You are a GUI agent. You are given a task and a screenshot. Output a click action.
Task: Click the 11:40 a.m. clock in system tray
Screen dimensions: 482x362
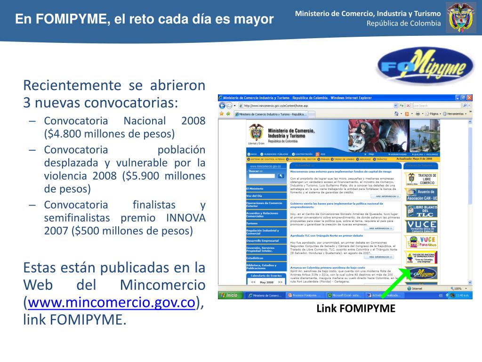(462, 295)
